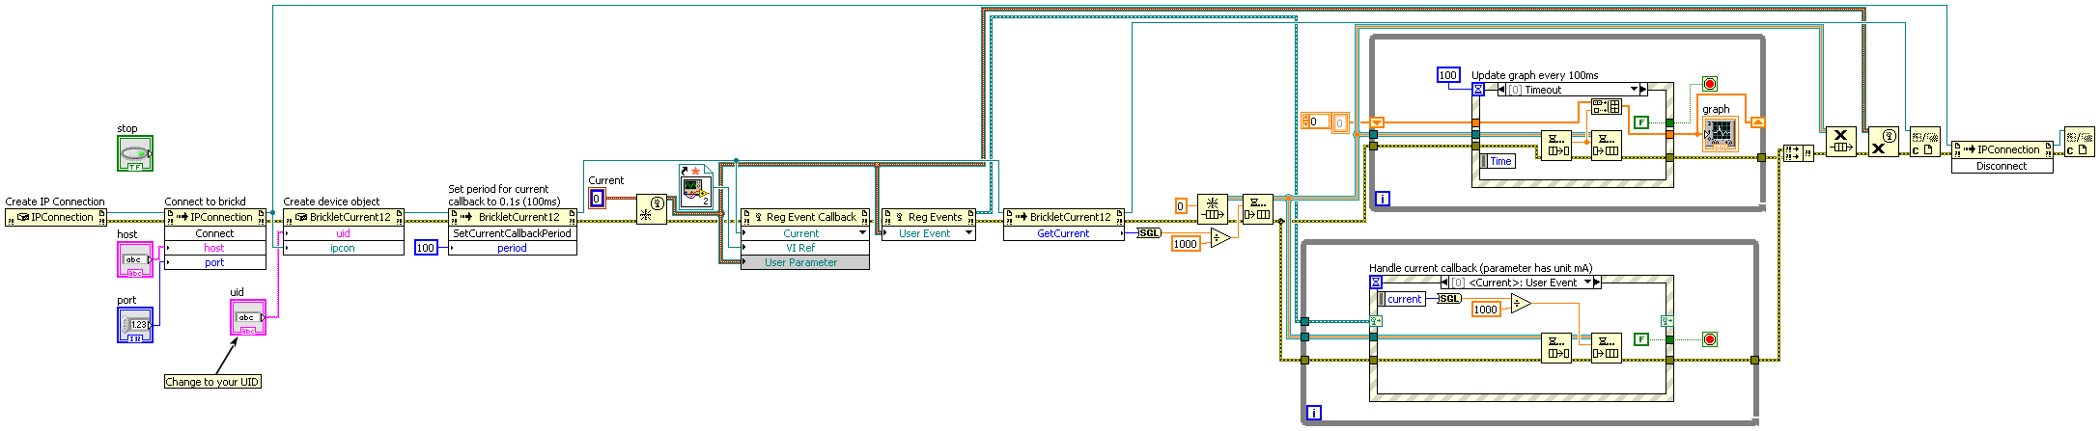
Task: Select the SetCurrentCallbackPeriod method row
Action: pyautogui.click(x=513, y=233)
